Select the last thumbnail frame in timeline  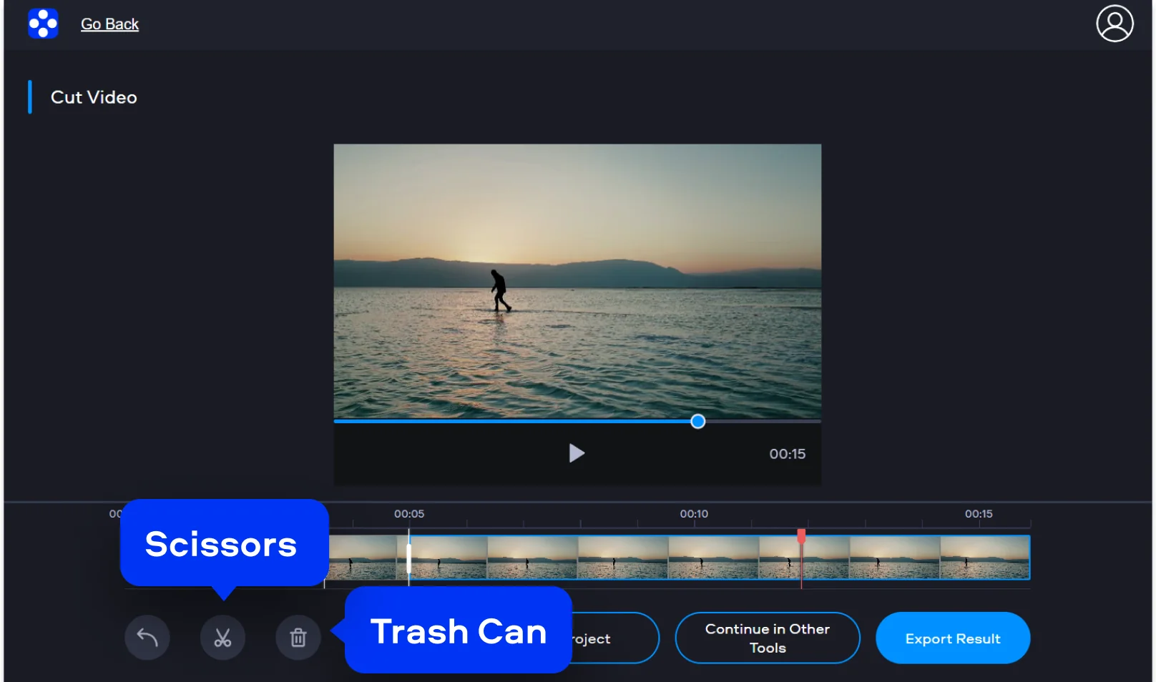point(984,558)
